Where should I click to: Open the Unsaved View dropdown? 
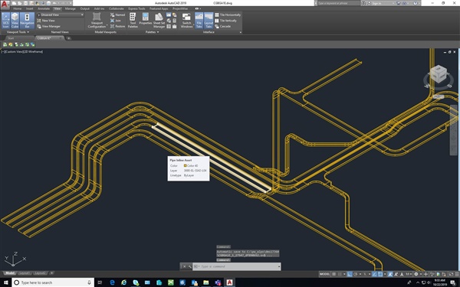[61, 15]
